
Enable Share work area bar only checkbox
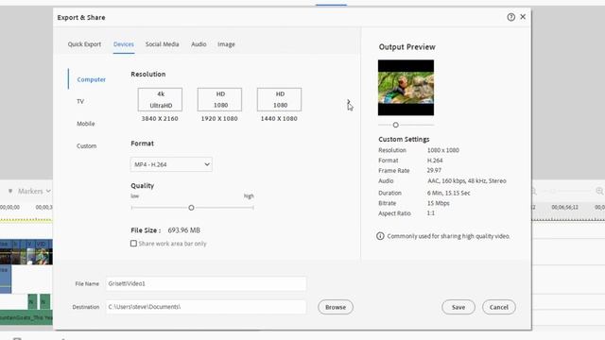[133, 244]
